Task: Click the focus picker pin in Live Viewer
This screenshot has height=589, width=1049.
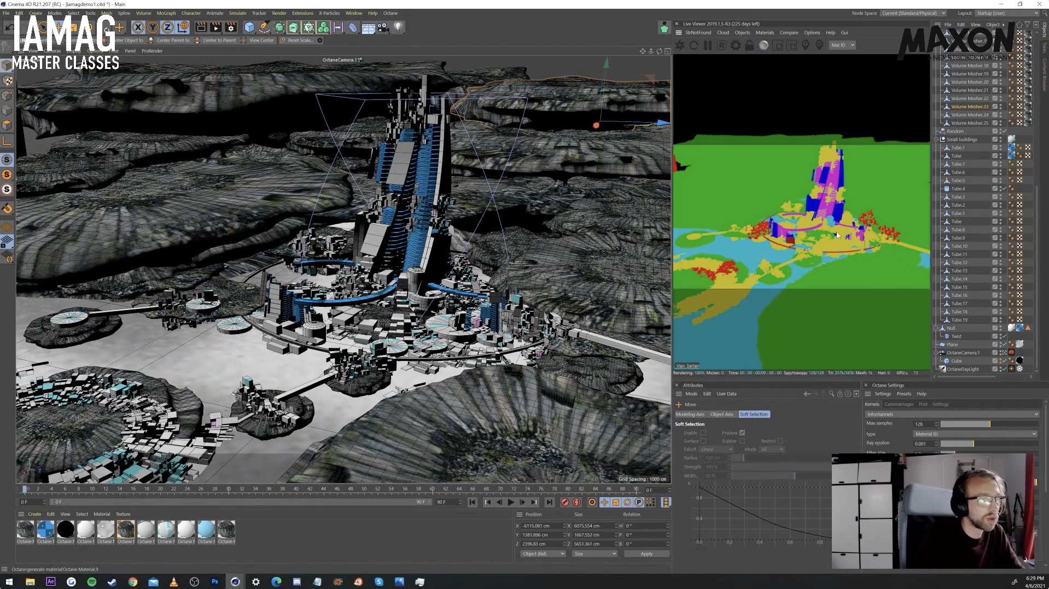Action: click(806, 45)
